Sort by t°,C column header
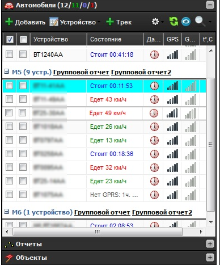Viewport: 220px width, 265px height. point(208,39)
